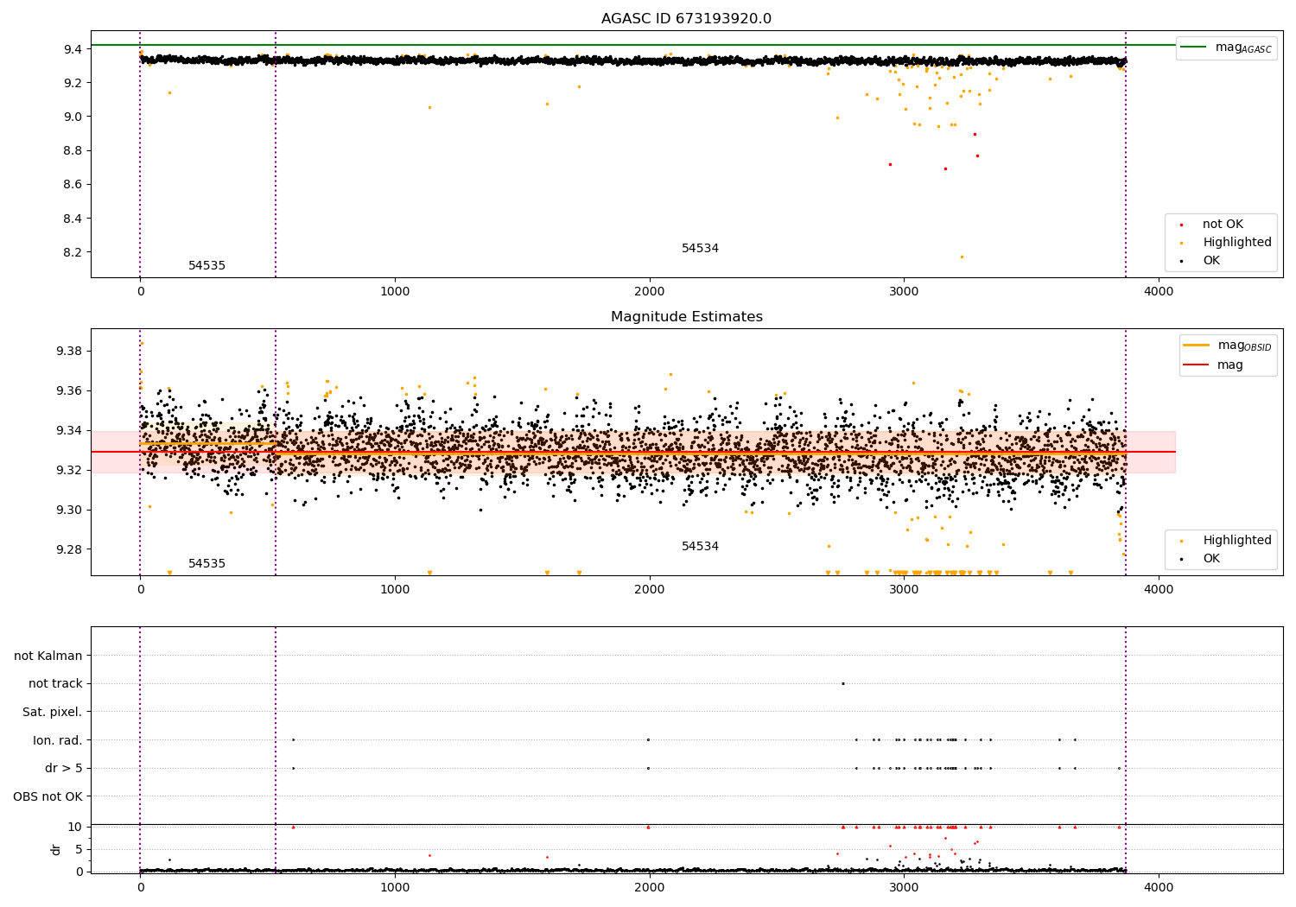Click the green line sample in mag AGASC legend
The width and height of the screenshot is (1296, 907).
click(1194, 48)
